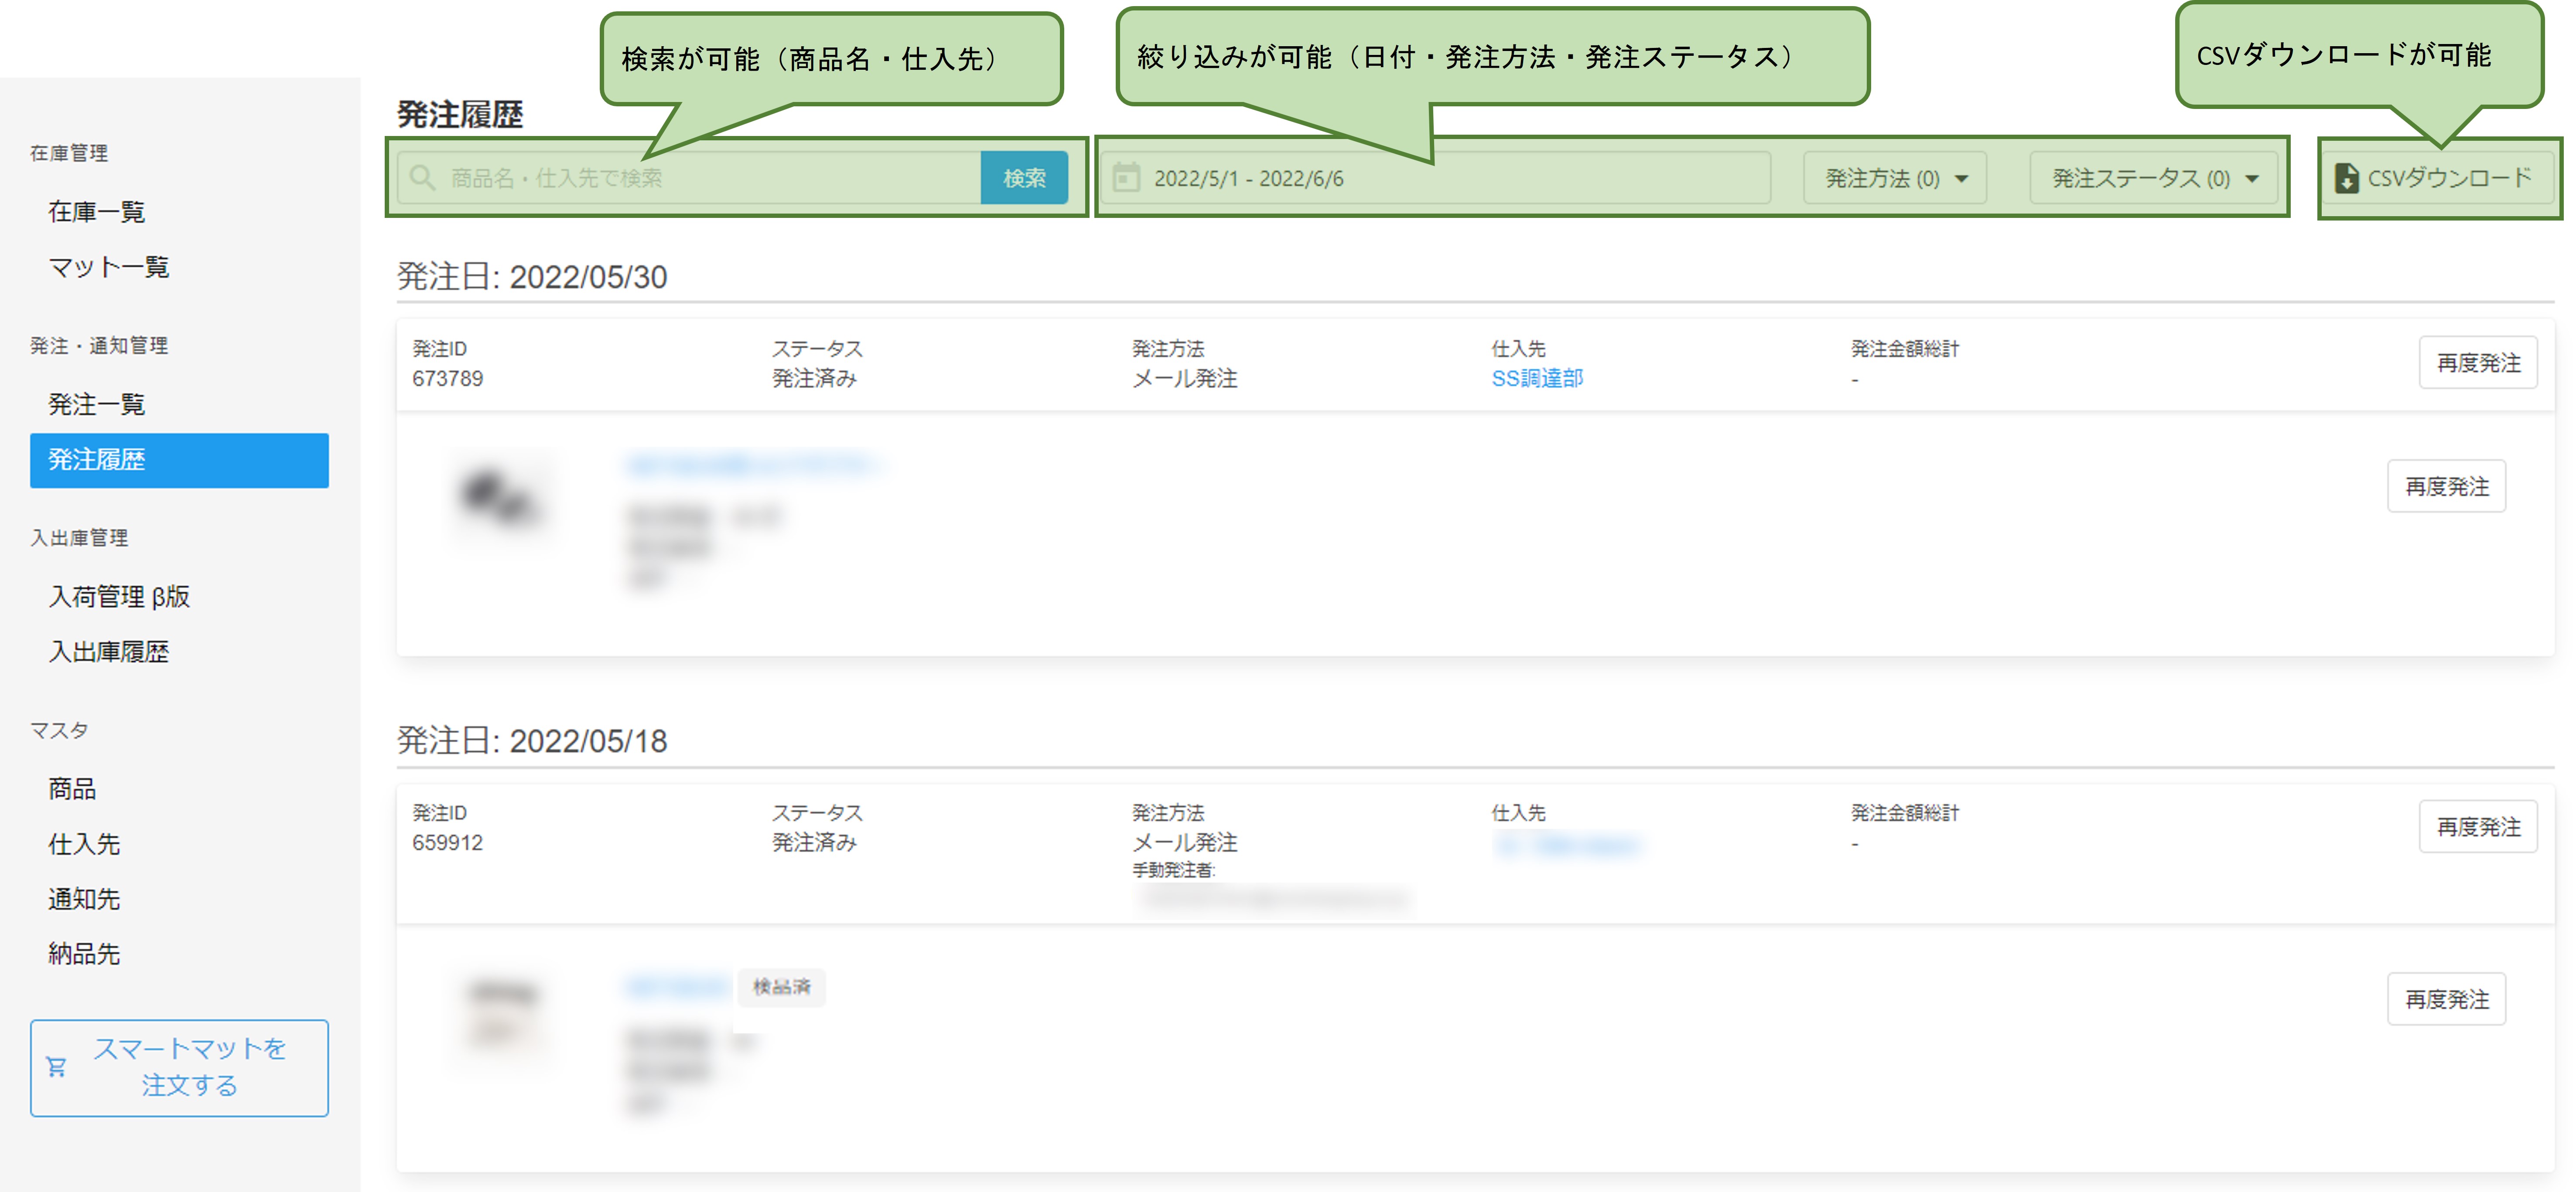Click the 検索 search button
The width and height of the screenshot is (2576, 1192).
[x=1024, y=178]
